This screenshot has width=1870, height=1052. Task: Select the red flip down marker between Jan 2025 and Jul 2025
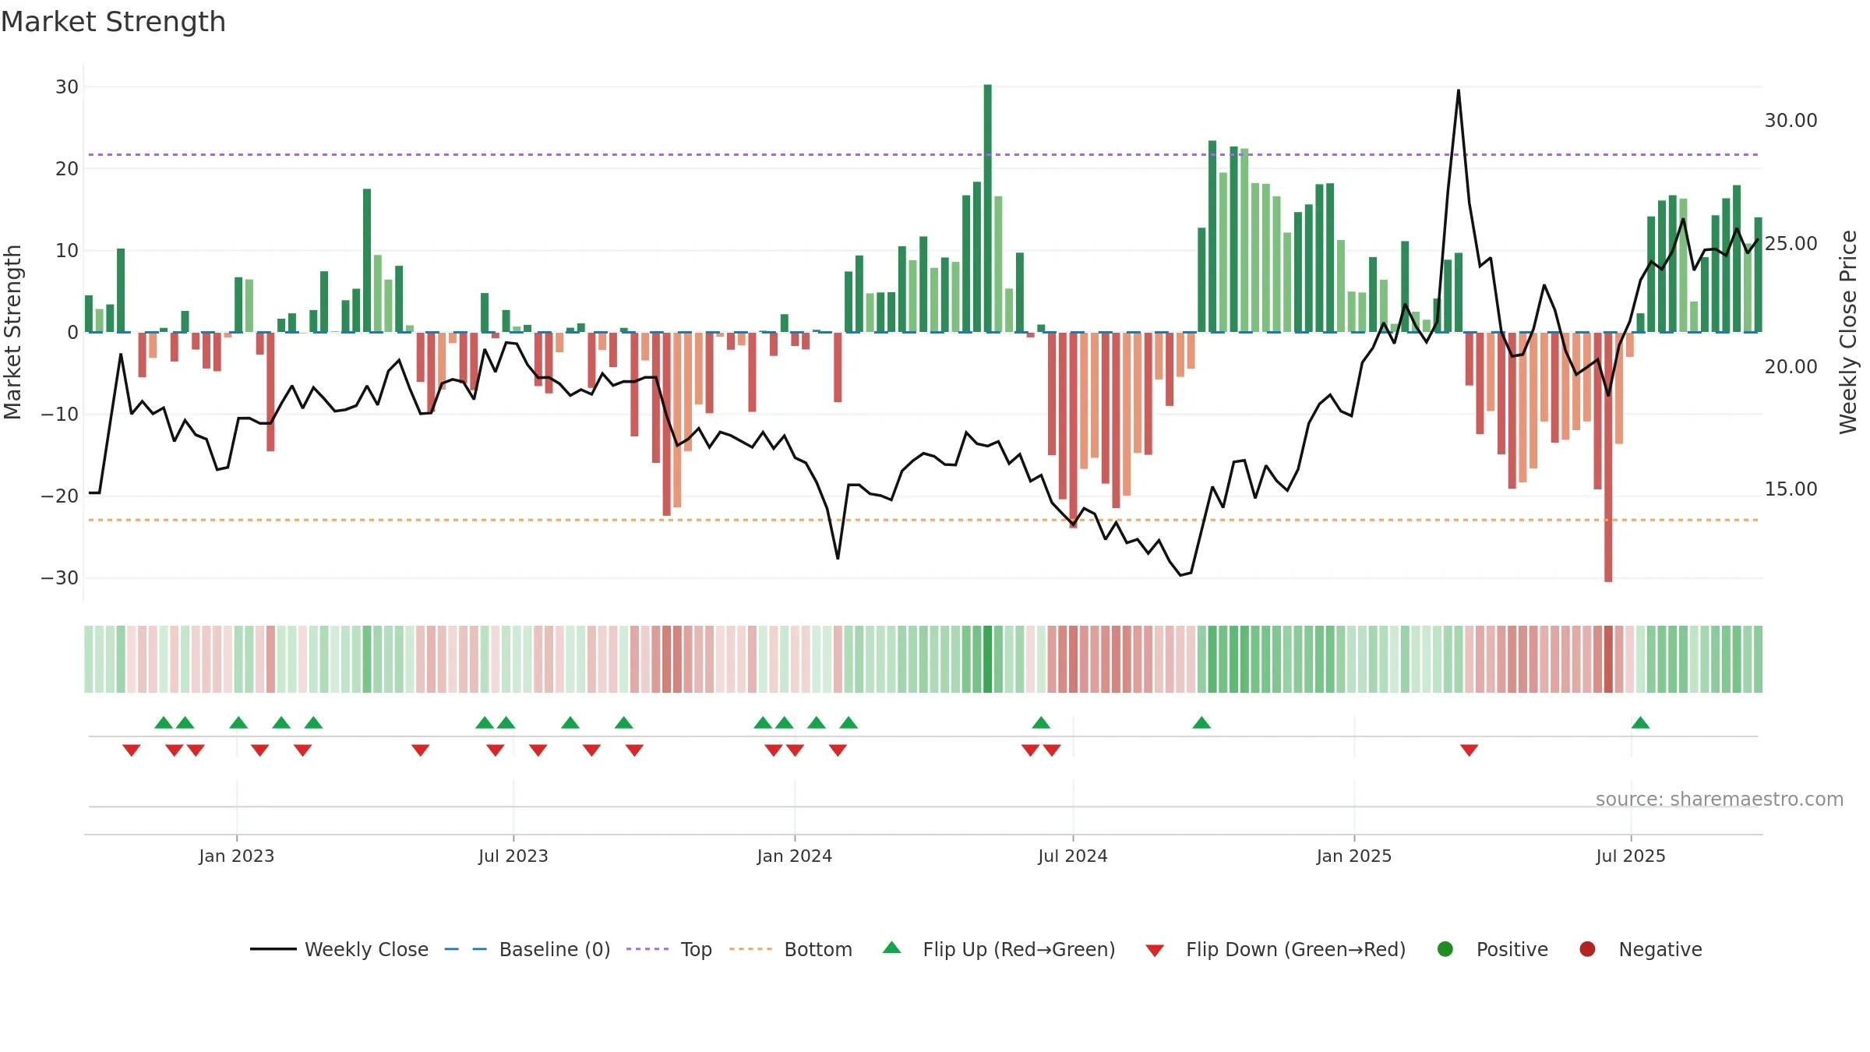tap(1470, 750)
